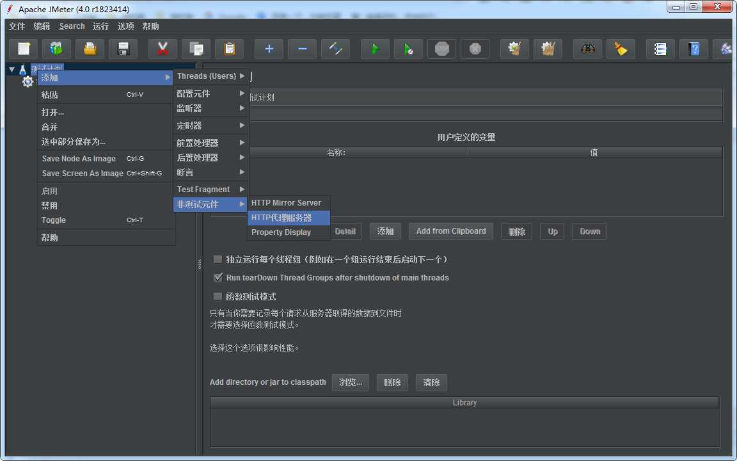The image size is (737, 461).
Task: Choose 打开... in context menu
Action: [106, 112]
